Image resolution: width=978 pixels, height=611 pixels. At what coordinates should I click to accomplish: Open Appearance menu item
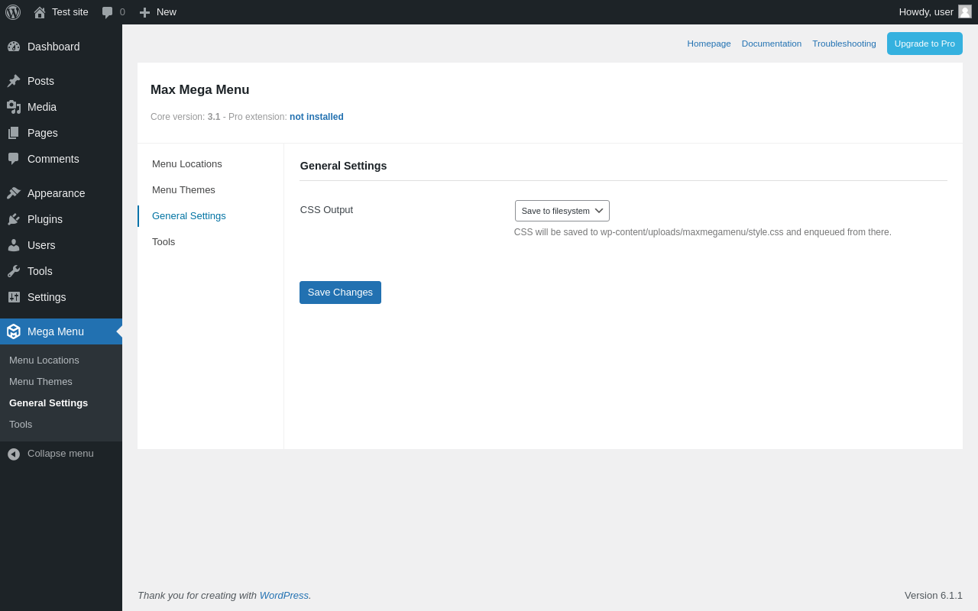coord(61,193)
